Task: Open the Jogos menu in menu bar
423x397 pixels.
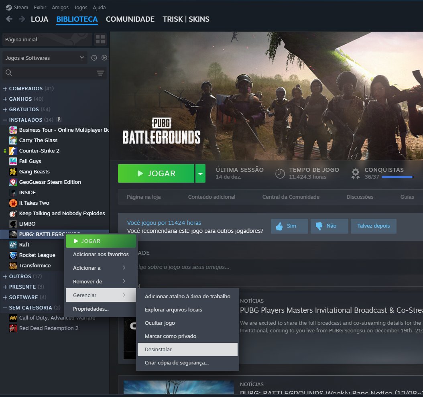Action: 81,7
